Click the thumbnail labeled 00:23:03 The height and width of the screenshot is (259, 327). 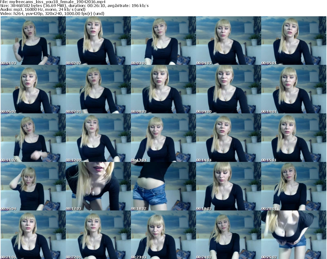tap(163, 235)
